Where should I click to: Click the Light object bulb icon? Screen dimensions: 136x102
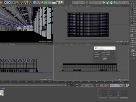click(61, 3)
